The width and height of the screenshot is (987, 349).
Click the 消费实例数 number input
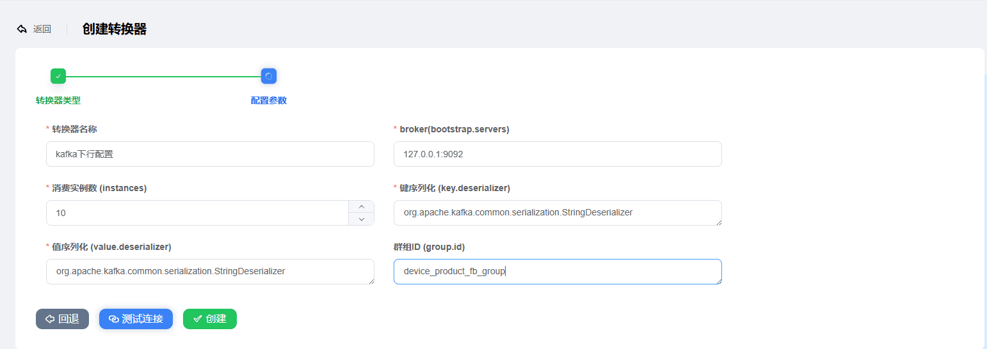197,213
